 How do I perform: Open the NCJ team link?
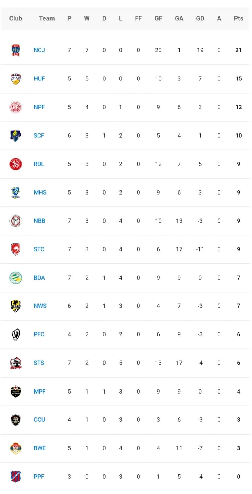point(39,50)
